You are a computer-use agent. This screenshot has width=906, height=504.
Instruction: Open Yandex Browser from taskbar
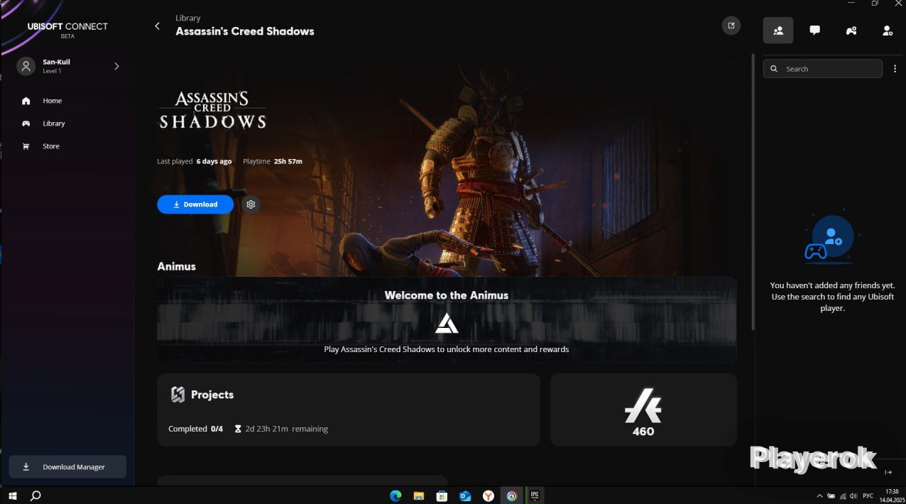coord(489,496)
